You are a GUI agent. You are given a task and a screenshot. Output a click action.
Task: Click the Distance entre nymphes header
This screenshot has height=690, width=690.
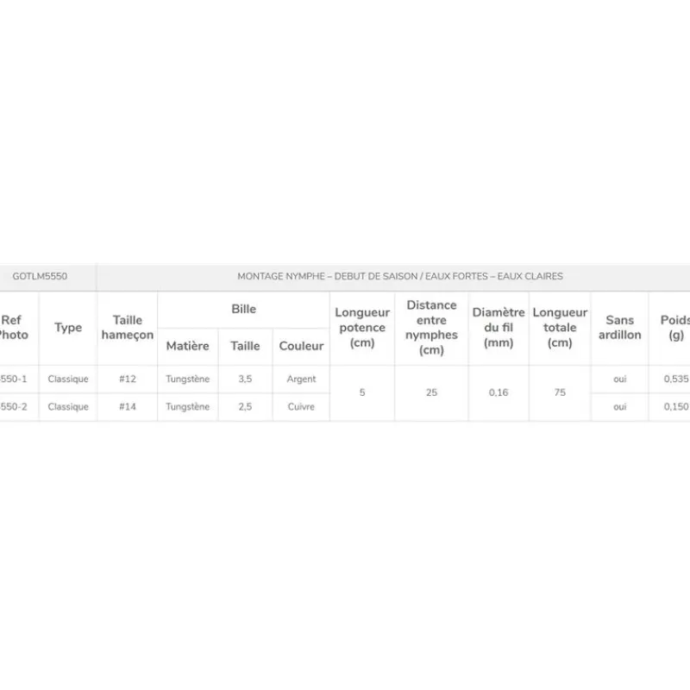(431, 328)
